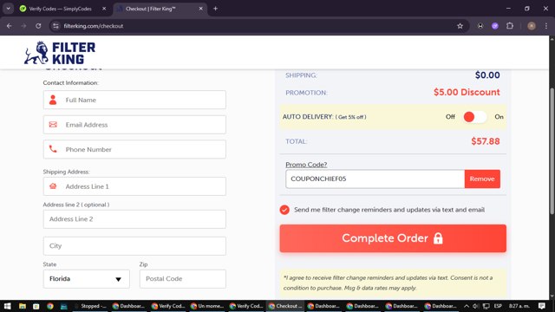
Task: Open network settings from the tray
Action: pyautogui.click(x=486, y=306)
